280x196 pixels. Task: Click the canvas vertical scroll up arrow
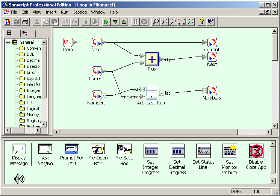click(x=274, y=31)
